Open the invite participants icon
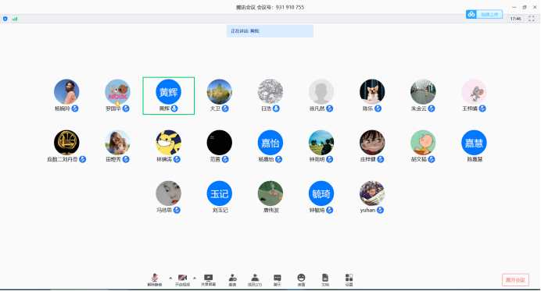Screen dimensions: 541x291 (x=232, y=280)
